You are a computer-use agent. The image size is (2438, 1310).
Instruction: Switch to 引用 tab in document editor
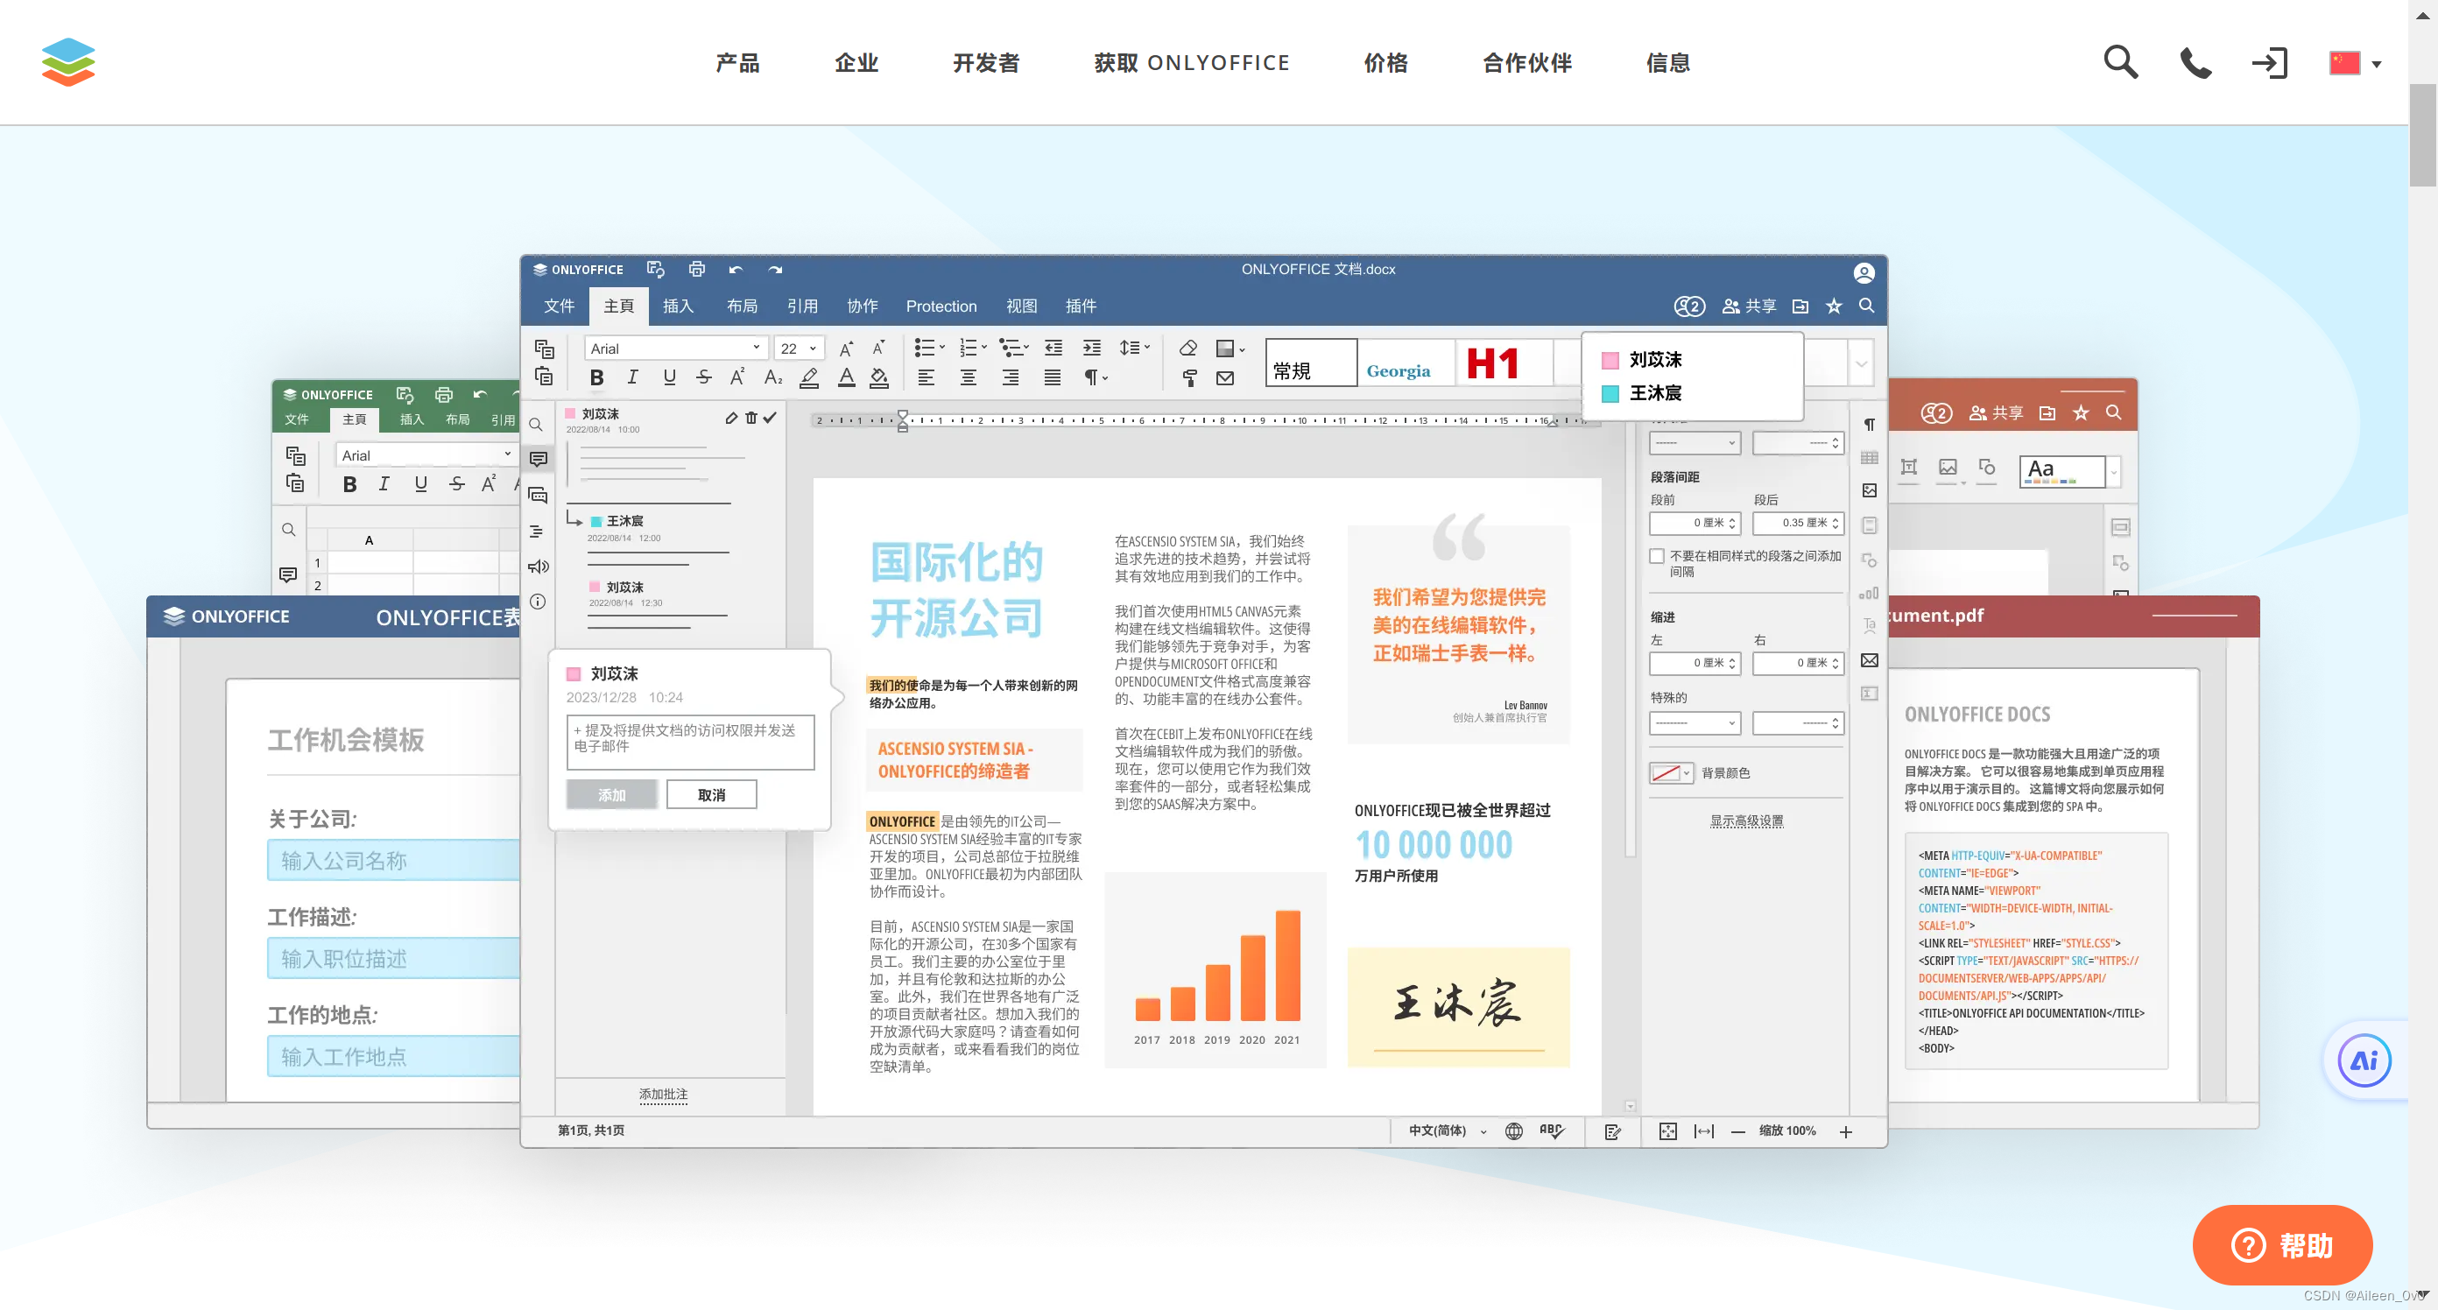801,306
